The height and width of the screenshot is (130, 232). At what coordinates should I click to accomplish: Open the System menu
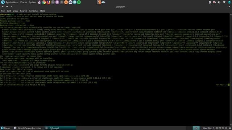[33, 2]
